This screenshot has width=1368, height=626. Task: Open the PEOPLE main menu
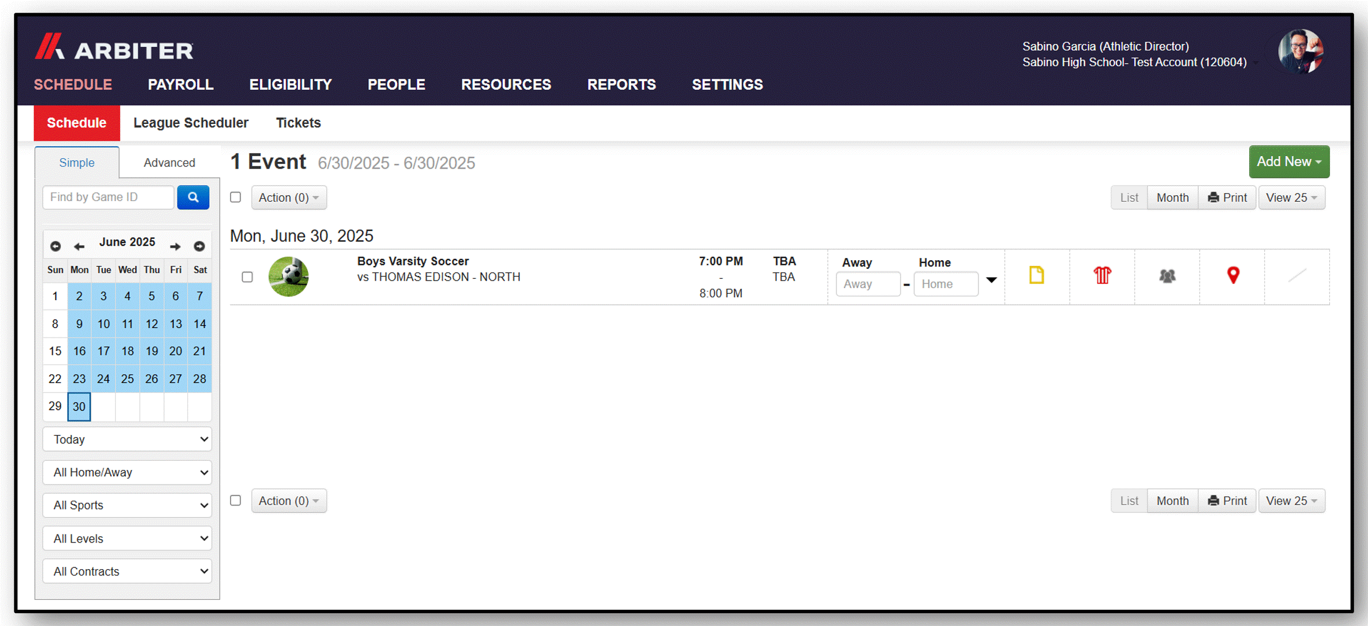pyautogui.click(x=396, y=85)
